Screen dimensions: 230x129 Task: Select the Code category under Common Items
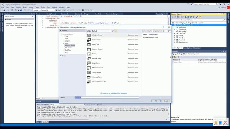pos(66,37)
